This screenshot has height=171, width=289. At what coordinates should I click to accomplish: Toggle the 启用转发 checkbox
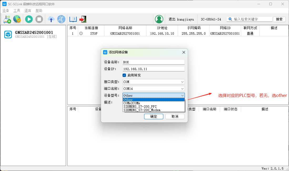tap(124, 75)
